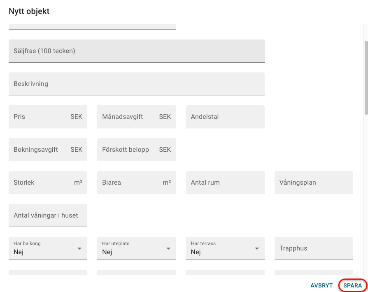Focus the Säljfras text field

click(136, 51)
